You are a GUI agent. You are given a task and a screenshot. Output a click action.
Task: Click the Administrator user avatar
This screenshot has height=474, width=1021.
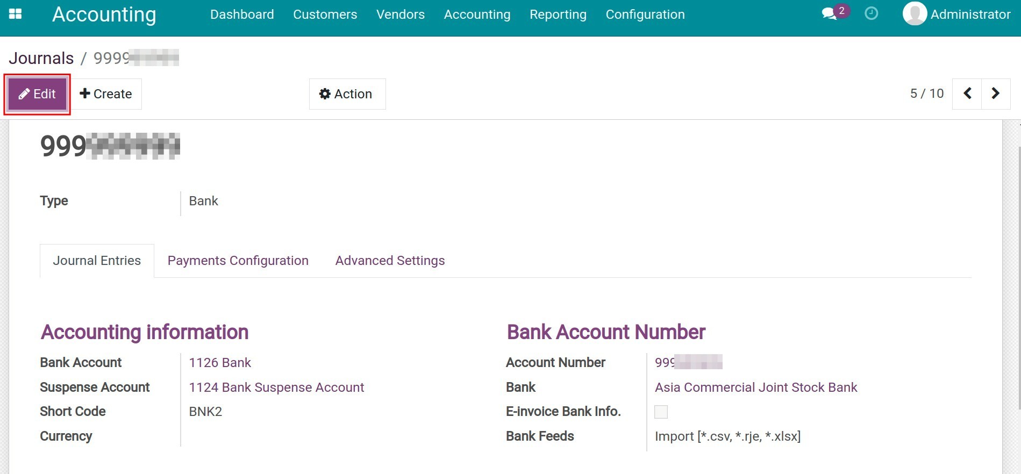click(915, 14)
